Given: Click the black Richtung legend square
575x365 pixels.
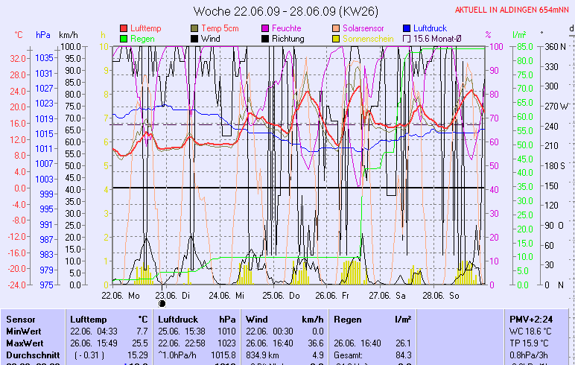Looking at the screenshot, I should click(x=265, y=38).
